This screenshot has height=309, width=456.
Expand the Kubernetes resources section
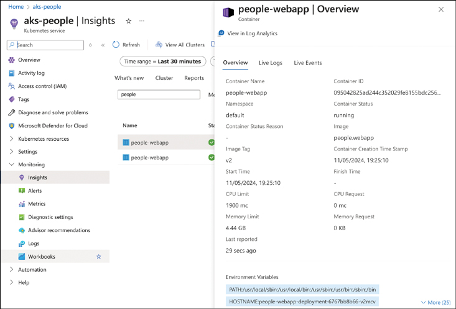click(12, 139)
